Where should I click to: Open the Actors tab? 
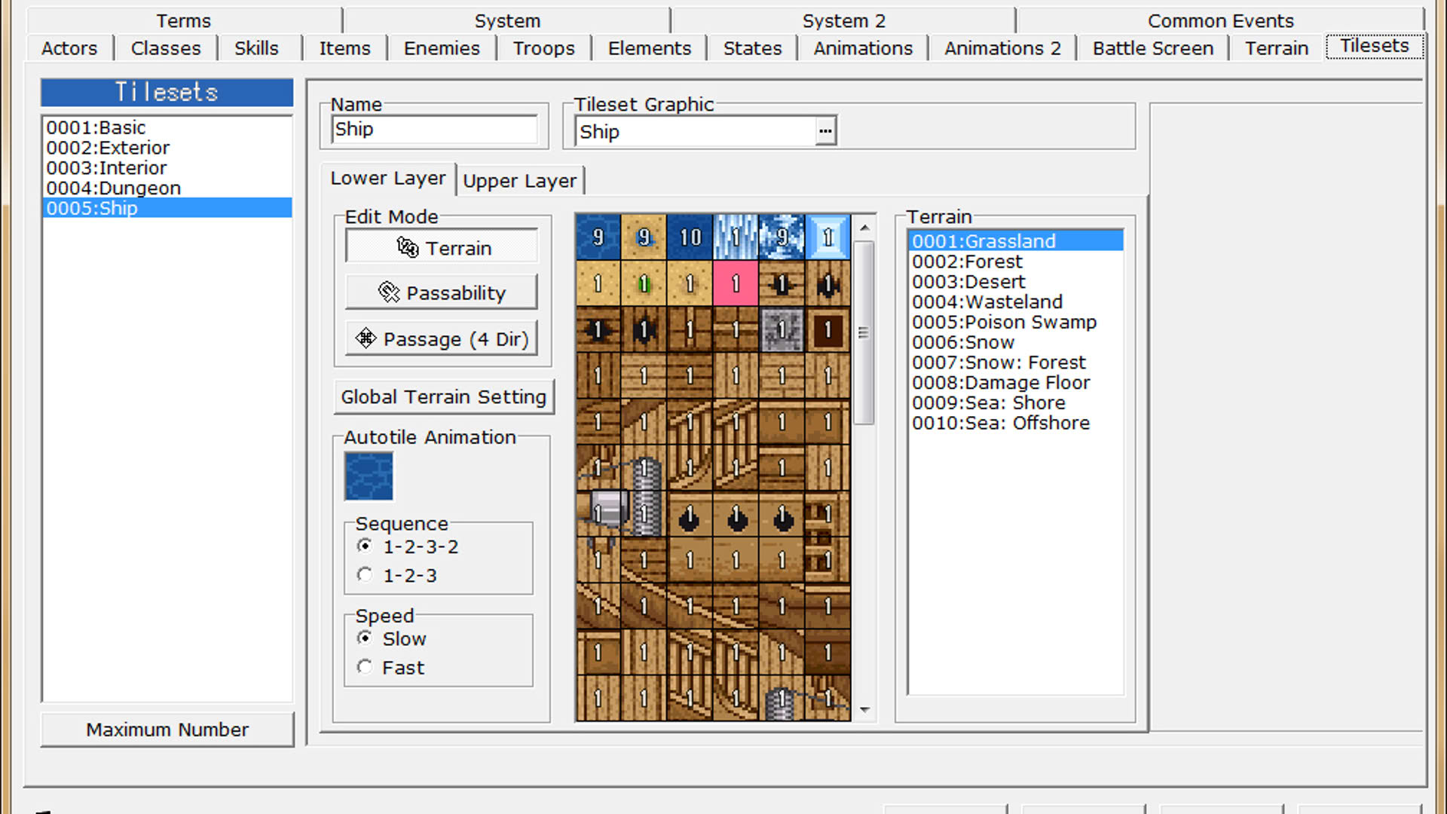coord(69,48)
